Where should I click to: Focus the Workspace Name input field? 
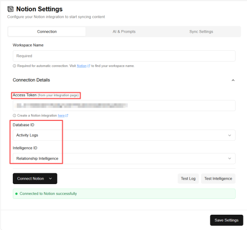(x=124, y=56)
